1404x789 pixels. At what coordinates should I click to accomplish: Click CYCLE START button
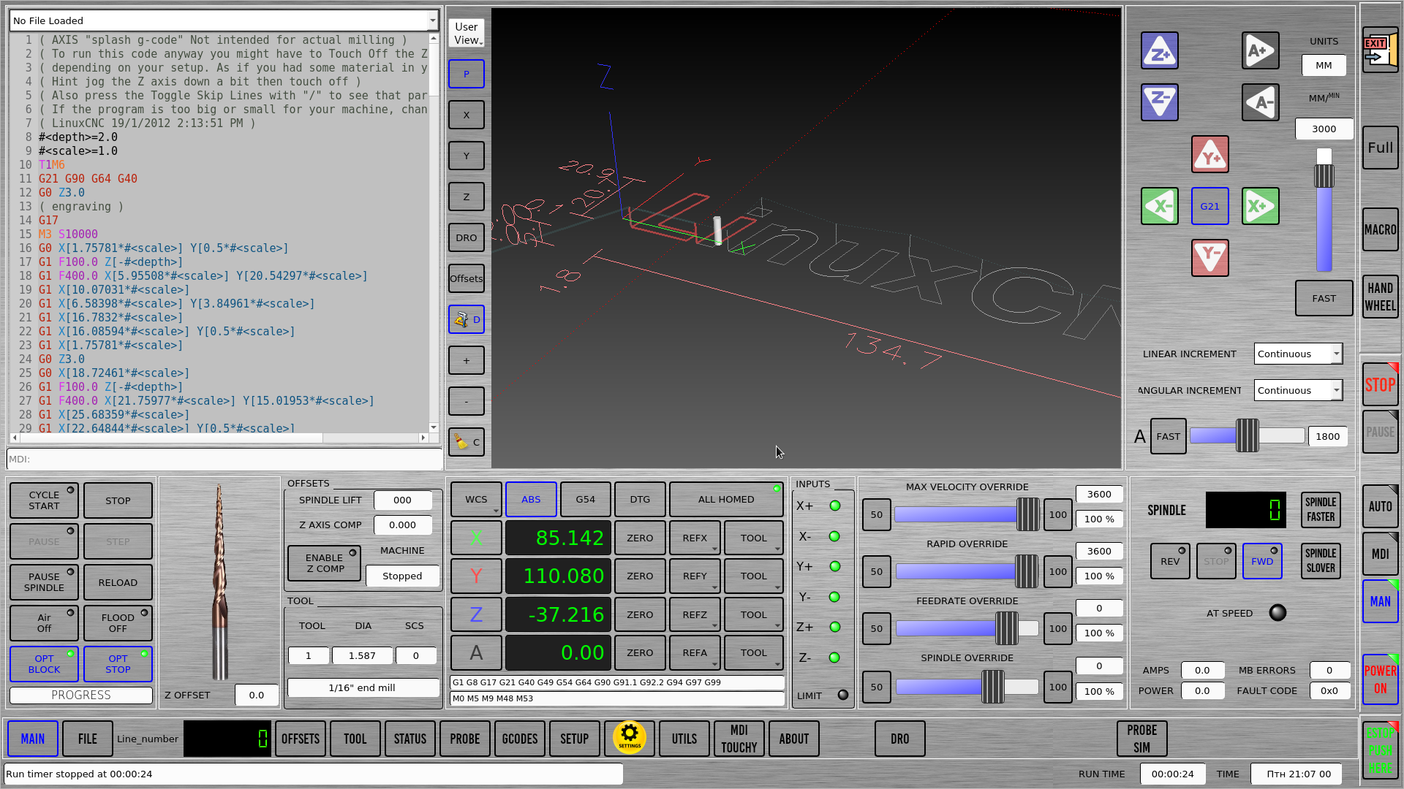coord(45,500)
